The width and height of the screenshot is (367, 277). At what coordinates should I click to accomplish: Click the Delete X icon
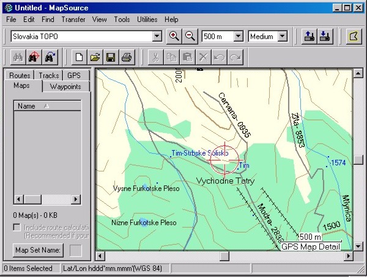pyautogui.click(x=204, y=57)
